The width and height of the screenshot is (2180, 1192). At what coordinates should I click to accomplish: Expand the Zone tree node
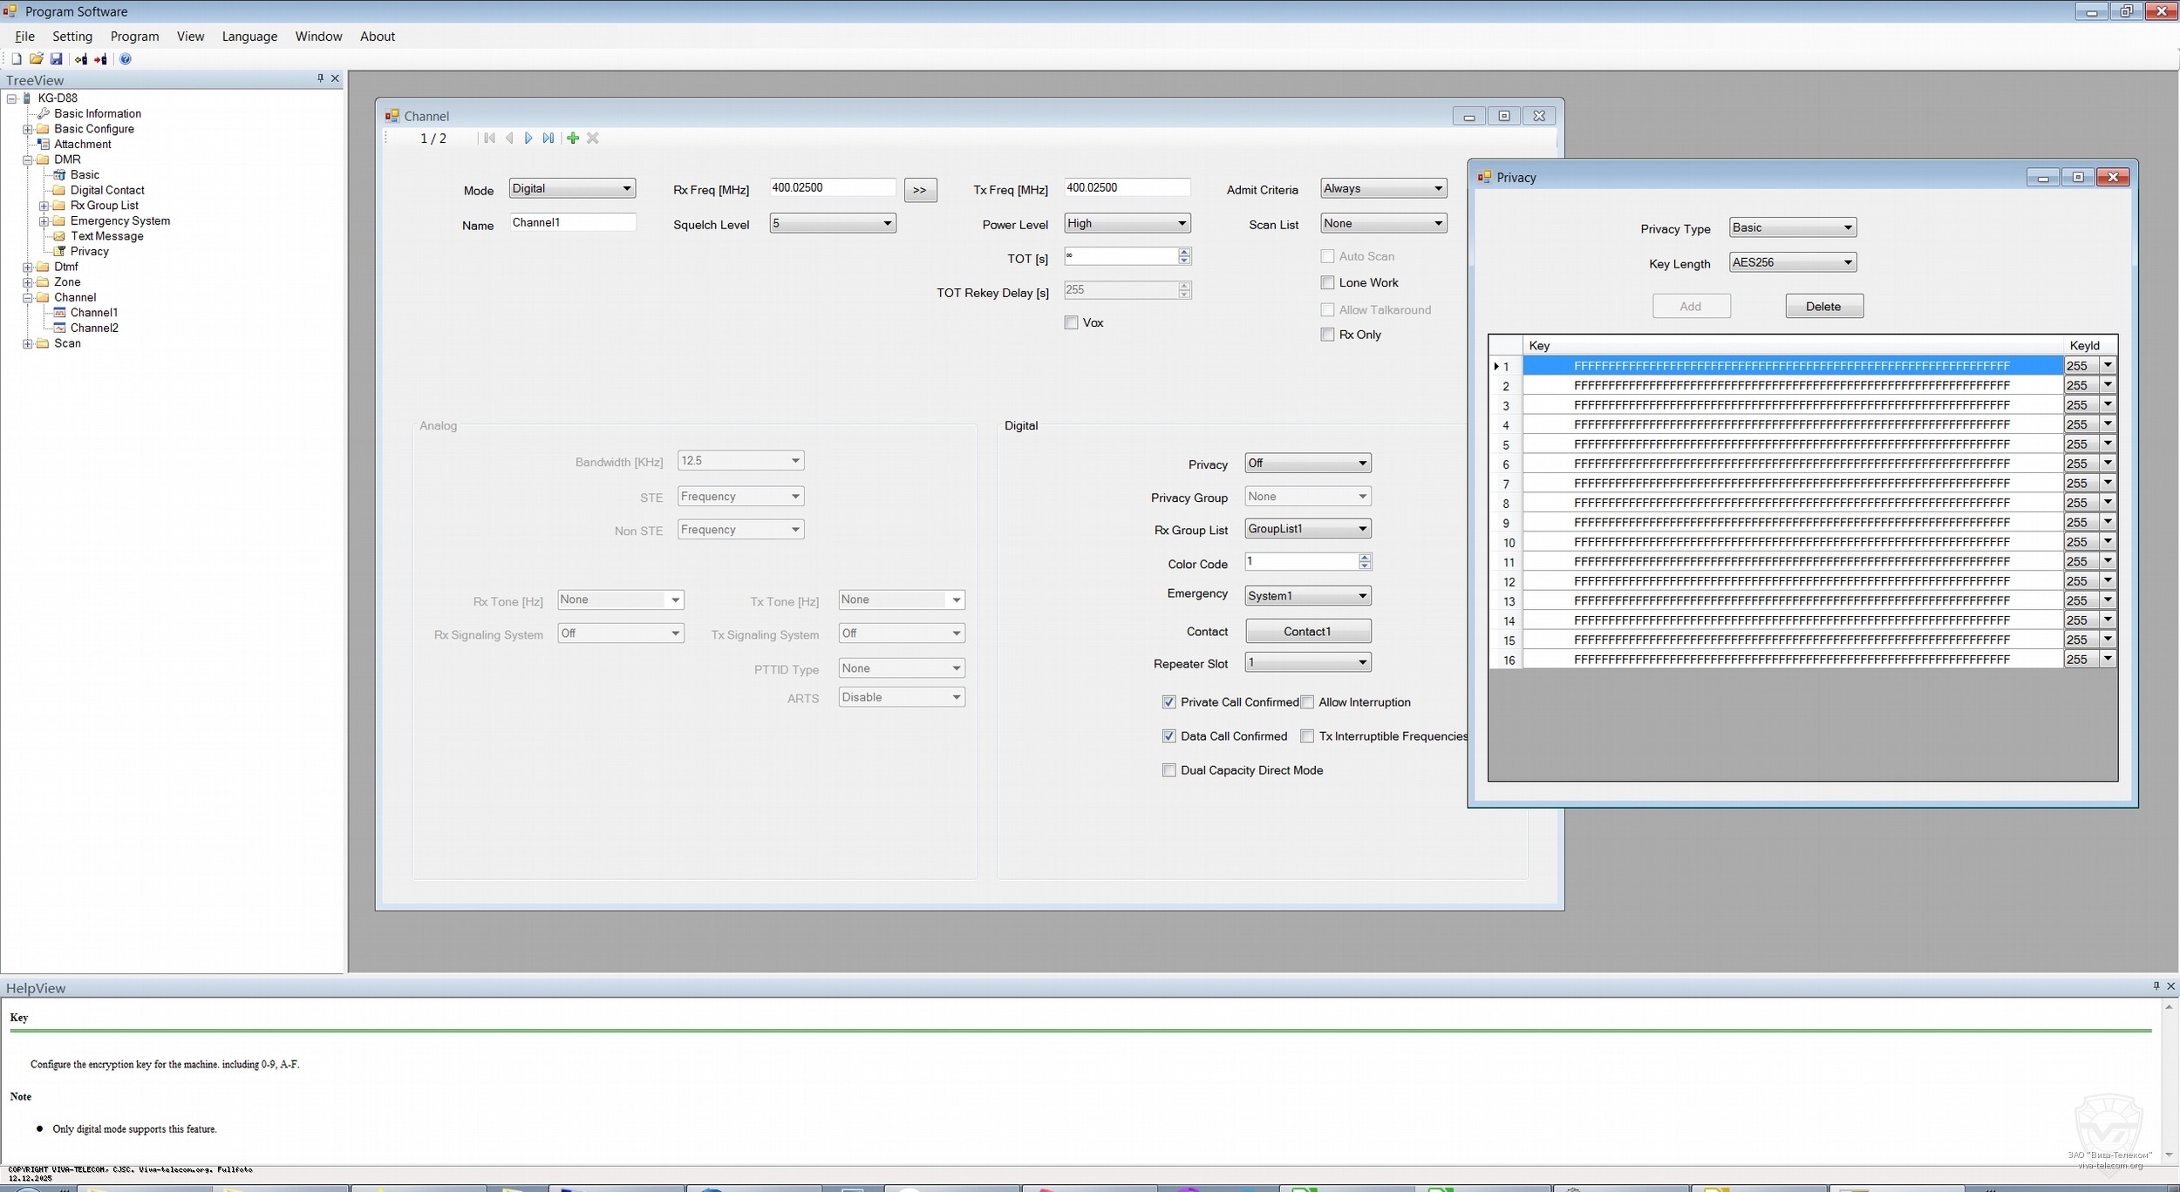(x=27, y=282)
